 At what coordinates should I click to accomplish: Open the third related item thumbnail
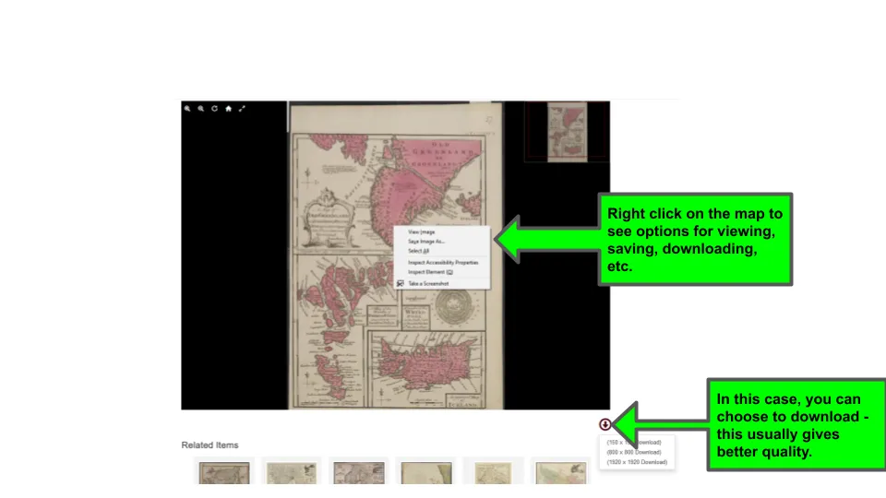point(358,472)
